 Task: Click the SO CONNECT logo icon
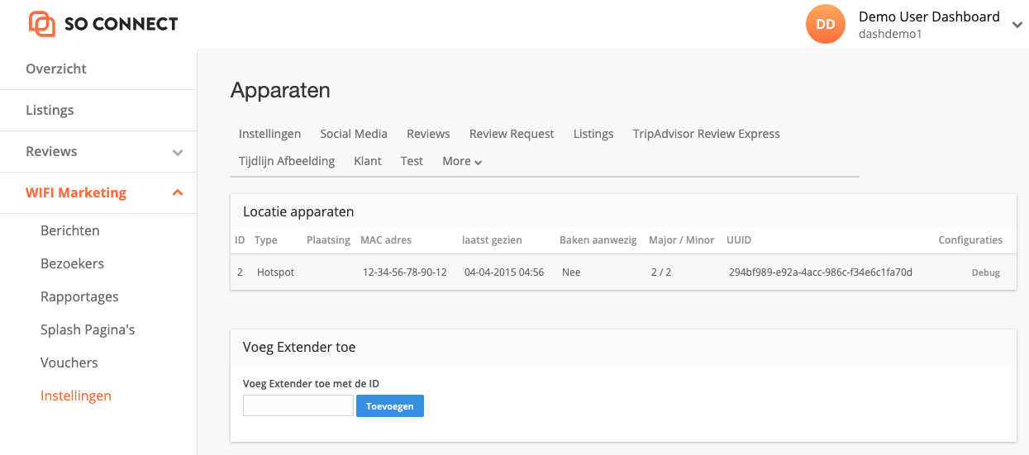pos(42,24)
